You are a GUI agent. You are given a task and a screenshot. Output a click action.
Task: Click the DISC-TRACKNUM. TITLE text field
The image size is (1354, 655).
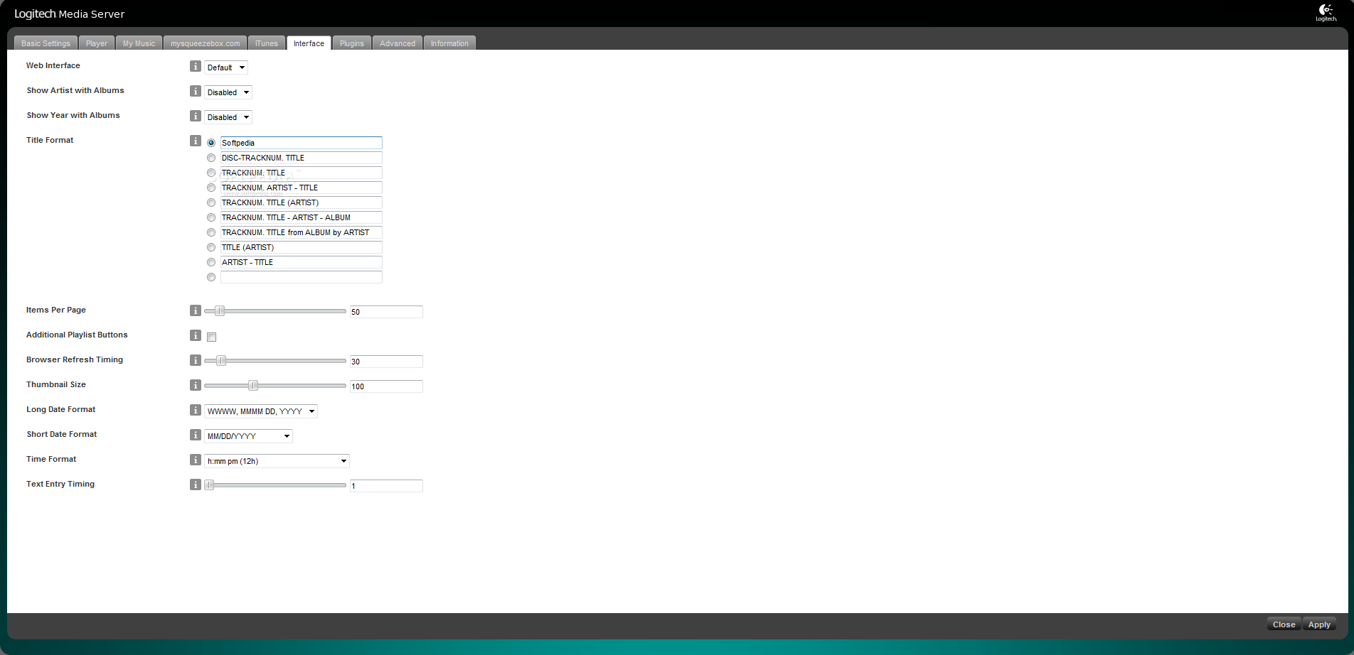click(x=302, y=158)
